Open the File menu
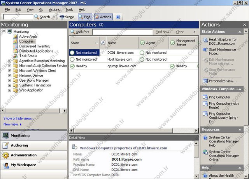Viewport: 249px width, 179px height. pos(7,10)
